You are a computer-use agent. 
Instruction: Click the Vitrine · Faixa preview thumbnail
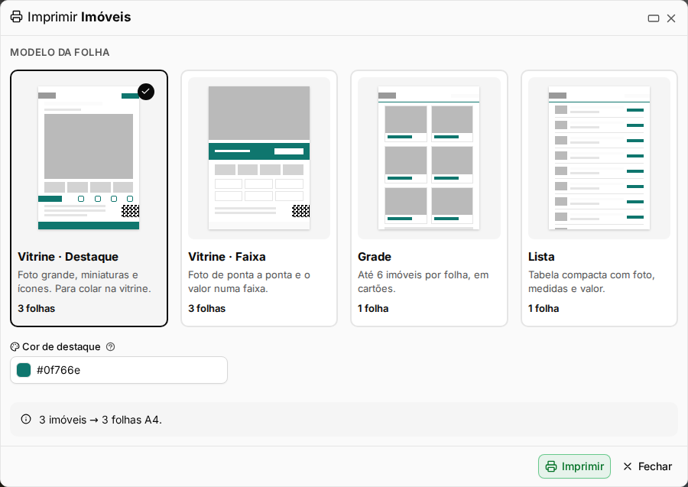[259, 158]
